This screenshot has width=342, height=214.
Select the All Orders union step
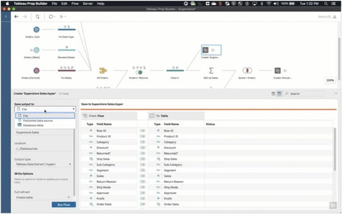[103, 70]
